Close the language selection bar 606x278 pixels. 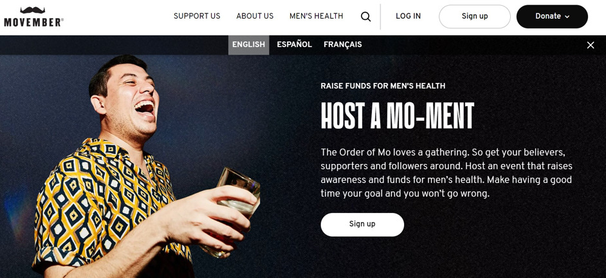(590, 45)
